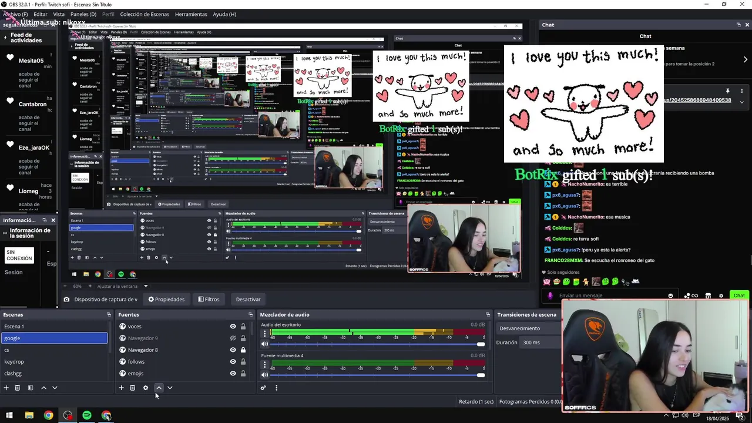Click the Enviar un mensaje field
This screenshot has width=752, height=423.
pyautogui.click(x=611, y=296)
